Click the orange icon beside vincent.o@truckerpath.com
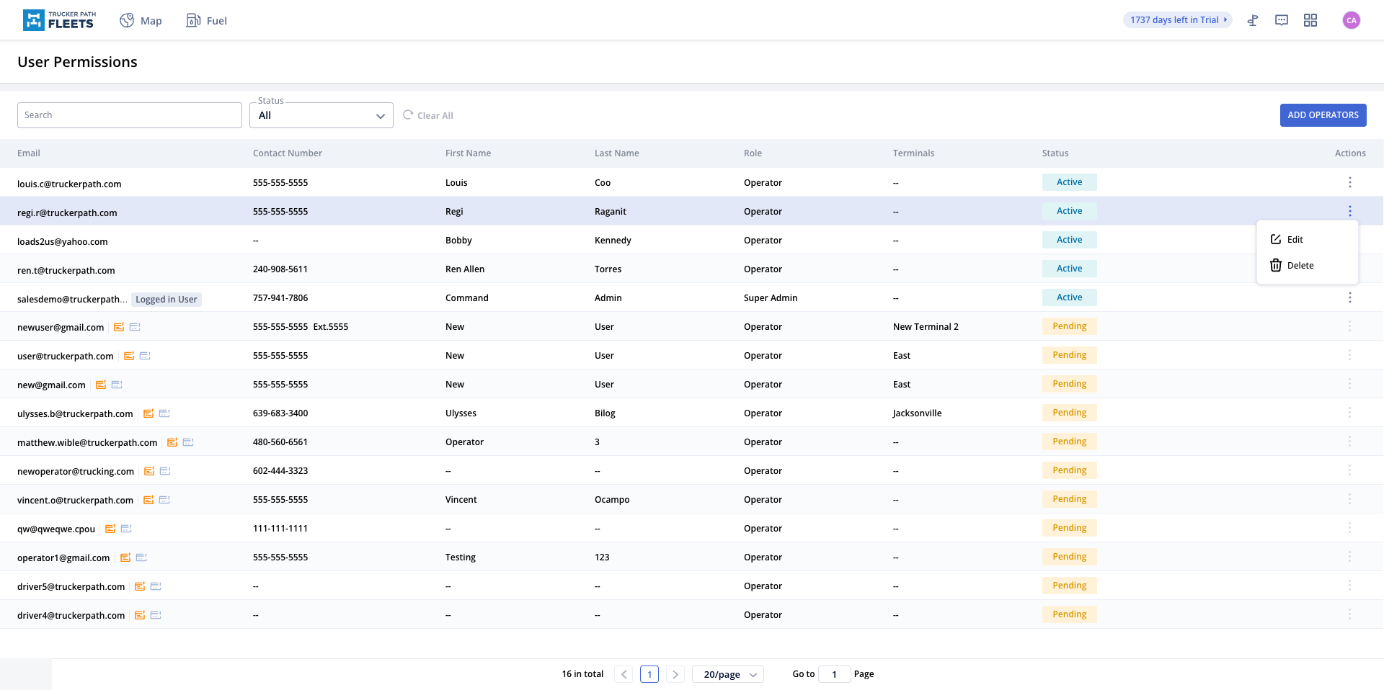Viewport: 1384px width, 690px height. (148, 500)
